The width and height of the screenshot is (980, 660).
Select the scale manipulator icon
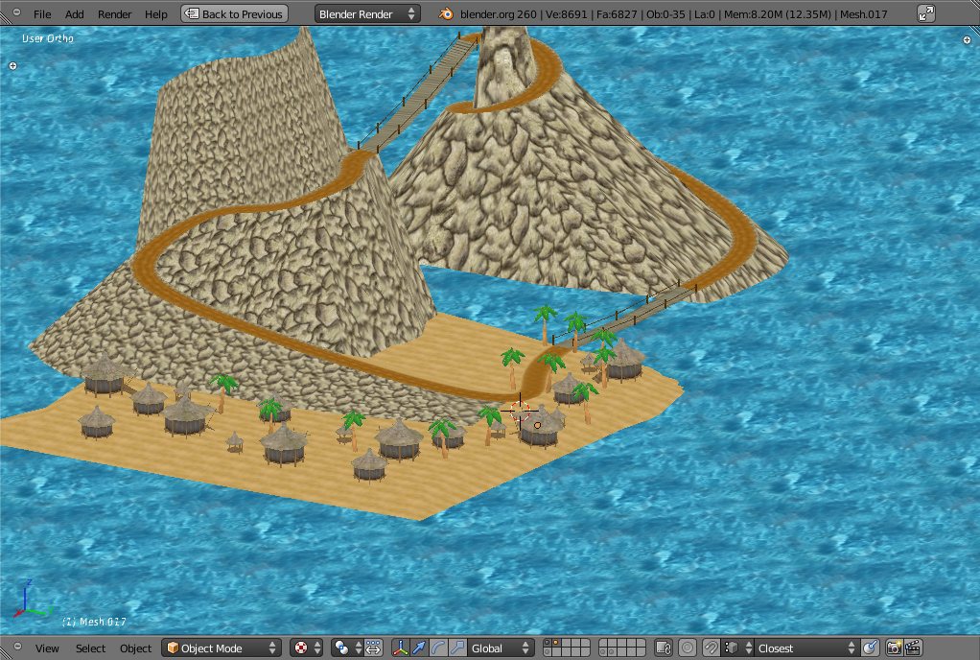click(458, 648)
